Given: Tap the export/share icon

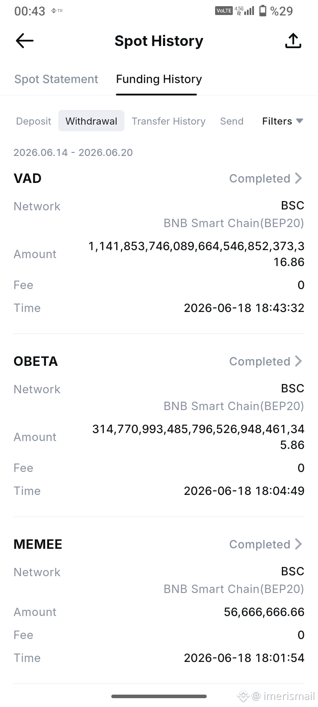Looking at the screenshot, I should [293, 41].
